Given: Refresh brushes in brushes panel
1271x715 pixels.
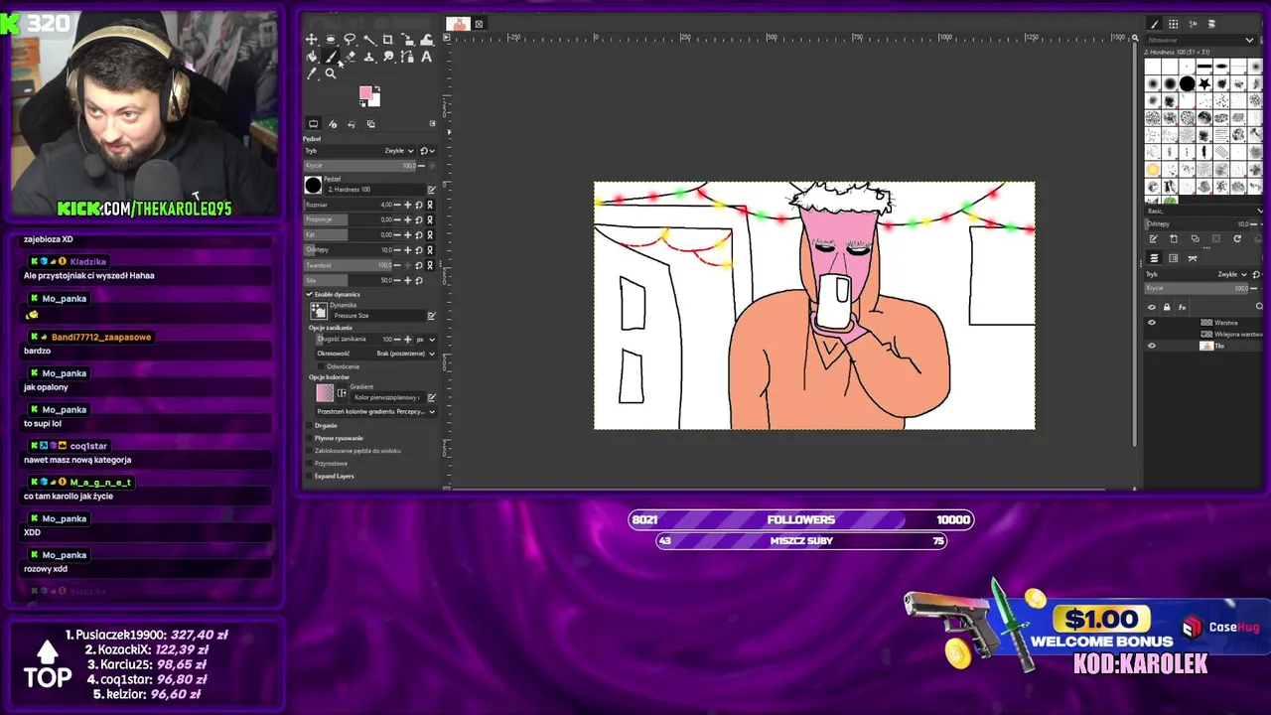Looking at the screenshot, I should pos(1237,238).
